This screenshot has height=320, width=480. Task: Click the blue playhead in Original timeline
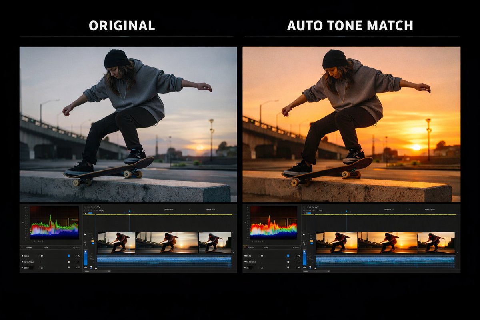pos(130,211)
